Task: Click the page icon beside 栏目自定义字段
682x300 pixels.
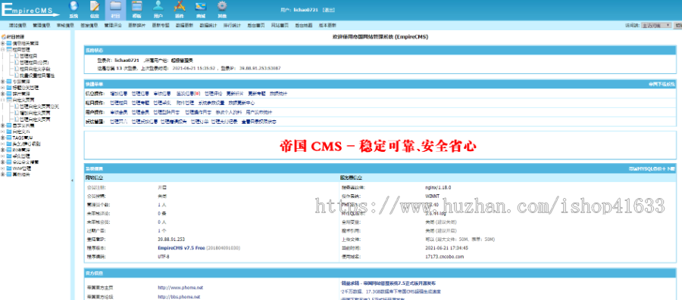Action: [x=17, y=69]
